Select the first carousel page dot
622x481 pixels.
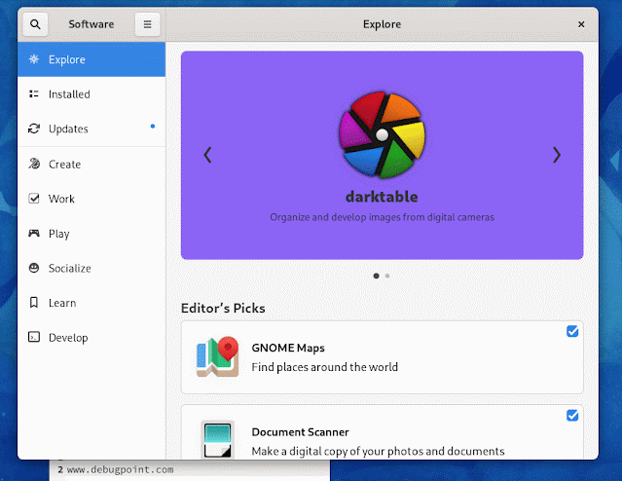[376, 276]
